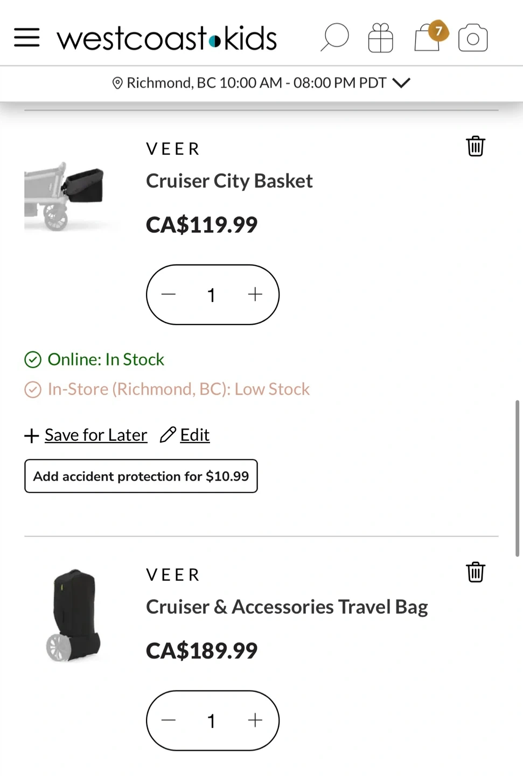Click the page scrollbar thumb
Image resolution: width=523 pixels, height=776 pixels.
coord(517,478)
